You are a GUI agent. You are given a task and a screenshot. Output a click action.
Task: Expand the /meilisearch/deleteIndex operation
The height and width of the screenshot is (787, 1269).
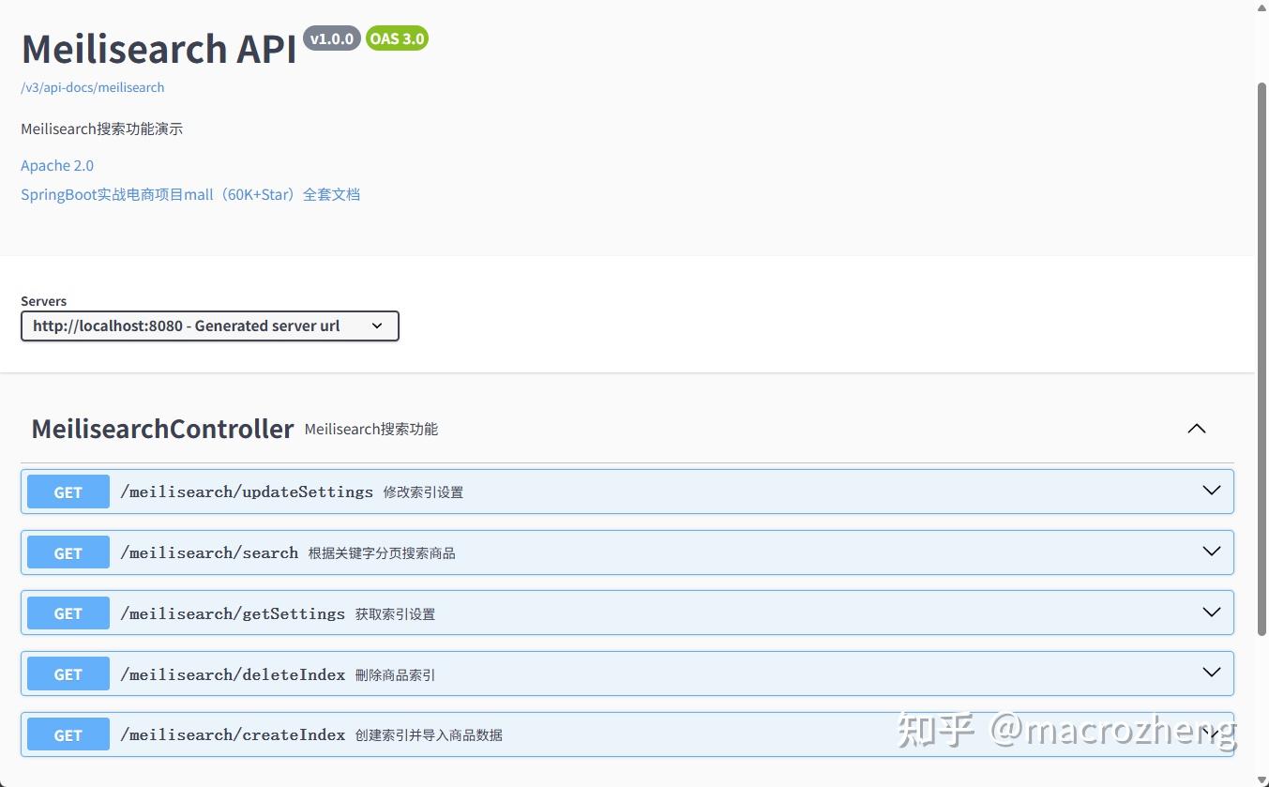click(1211, 673)
